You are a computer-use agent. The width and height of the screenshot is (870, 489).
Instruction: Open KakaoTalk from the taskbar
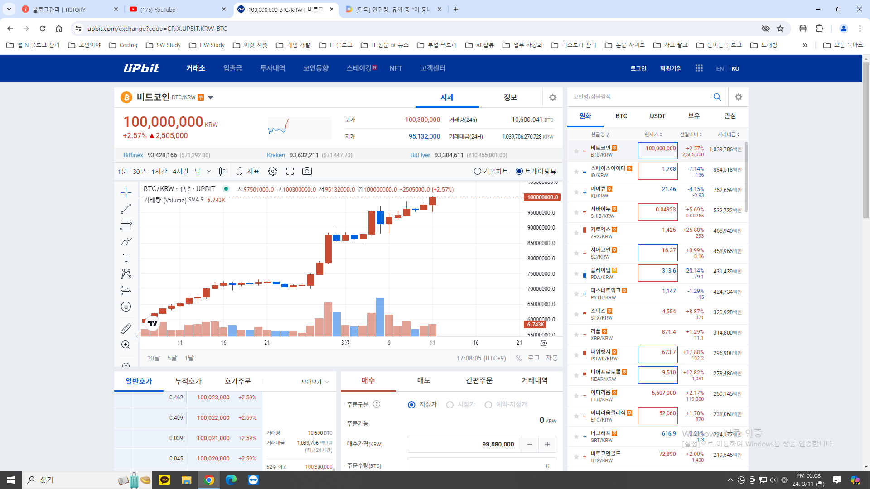[x=164, y=480]
